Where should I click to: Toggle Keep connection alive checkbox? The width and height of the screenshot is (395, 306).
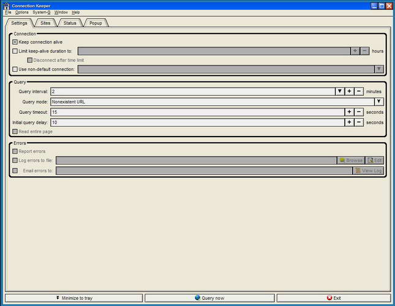click(x=15, y=42)
